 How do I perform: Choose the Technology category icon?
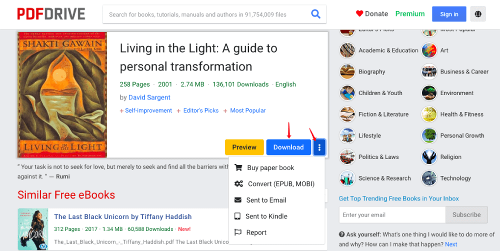pos(429,178)
